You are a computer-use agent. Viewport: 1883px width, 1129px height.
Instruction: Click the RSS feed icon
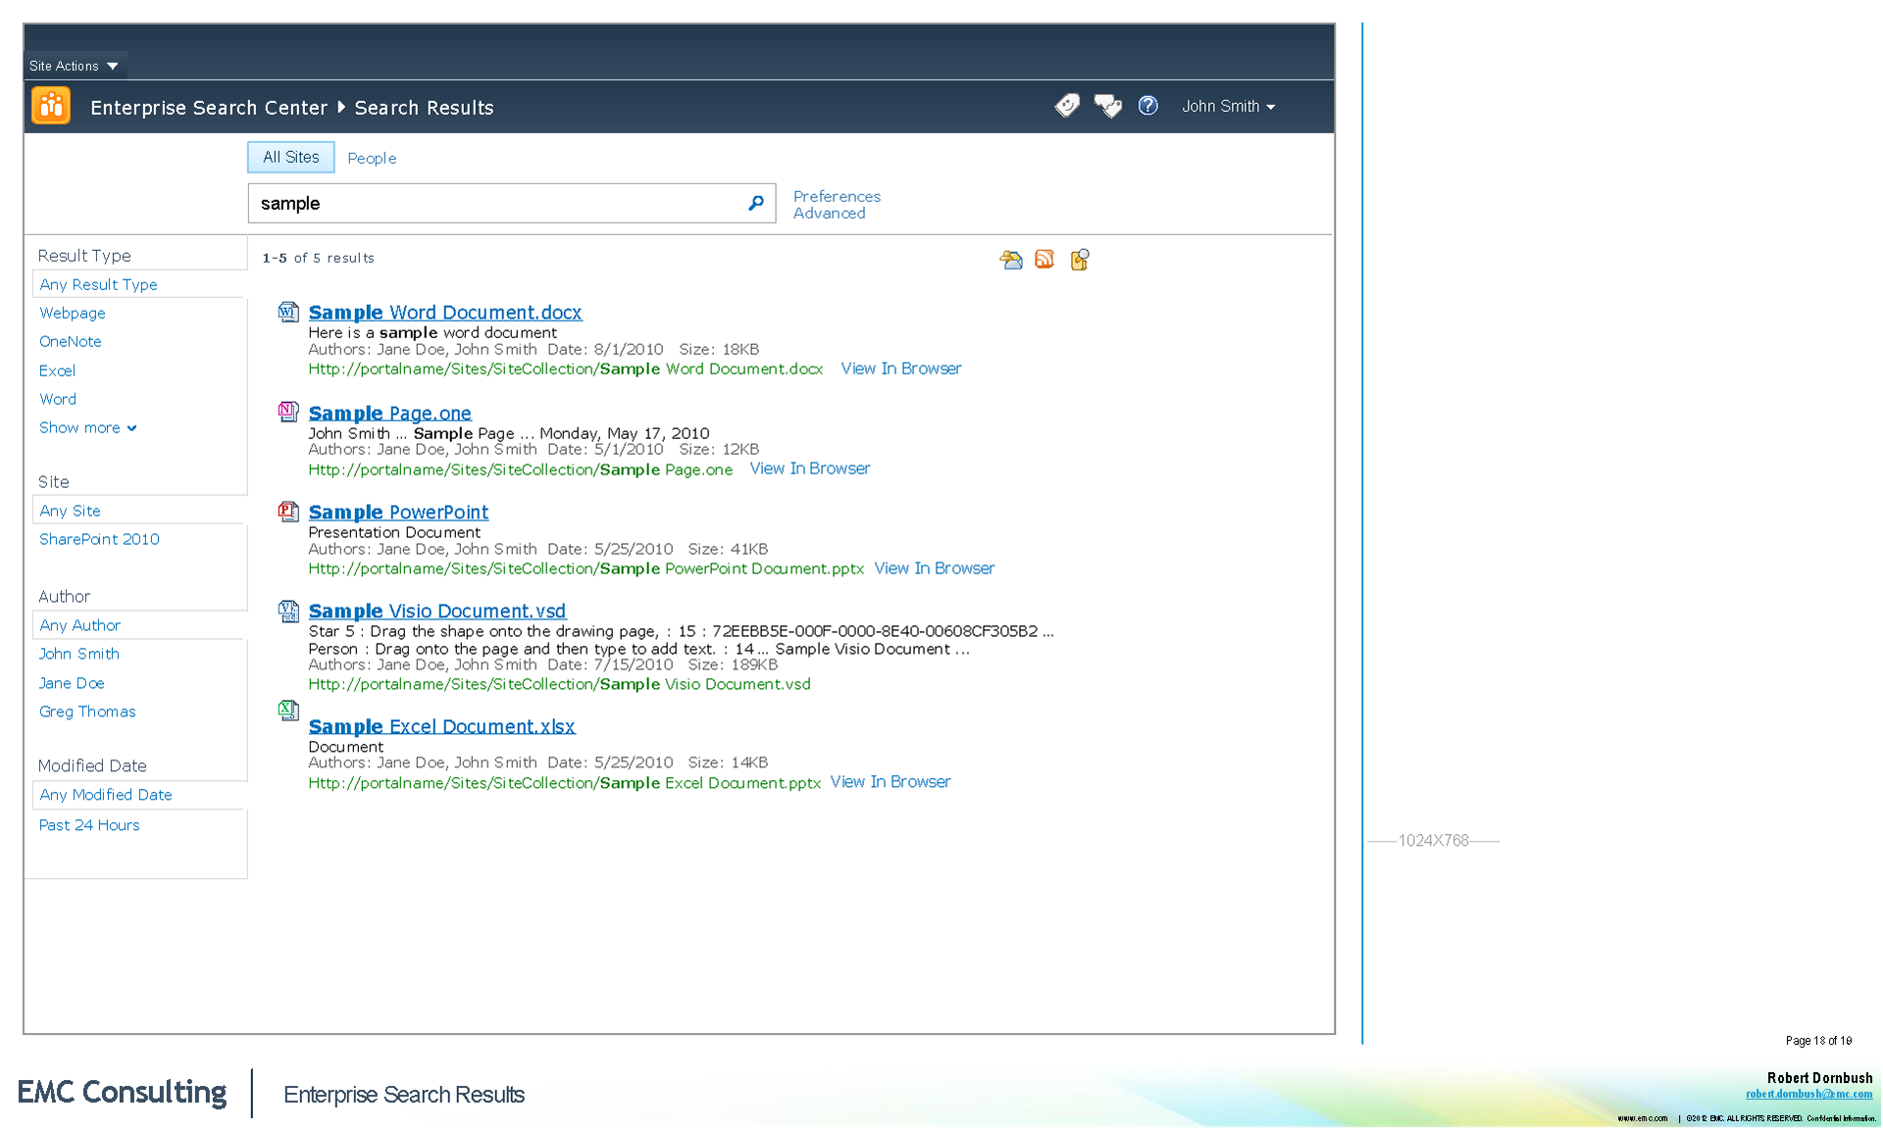1044,260
